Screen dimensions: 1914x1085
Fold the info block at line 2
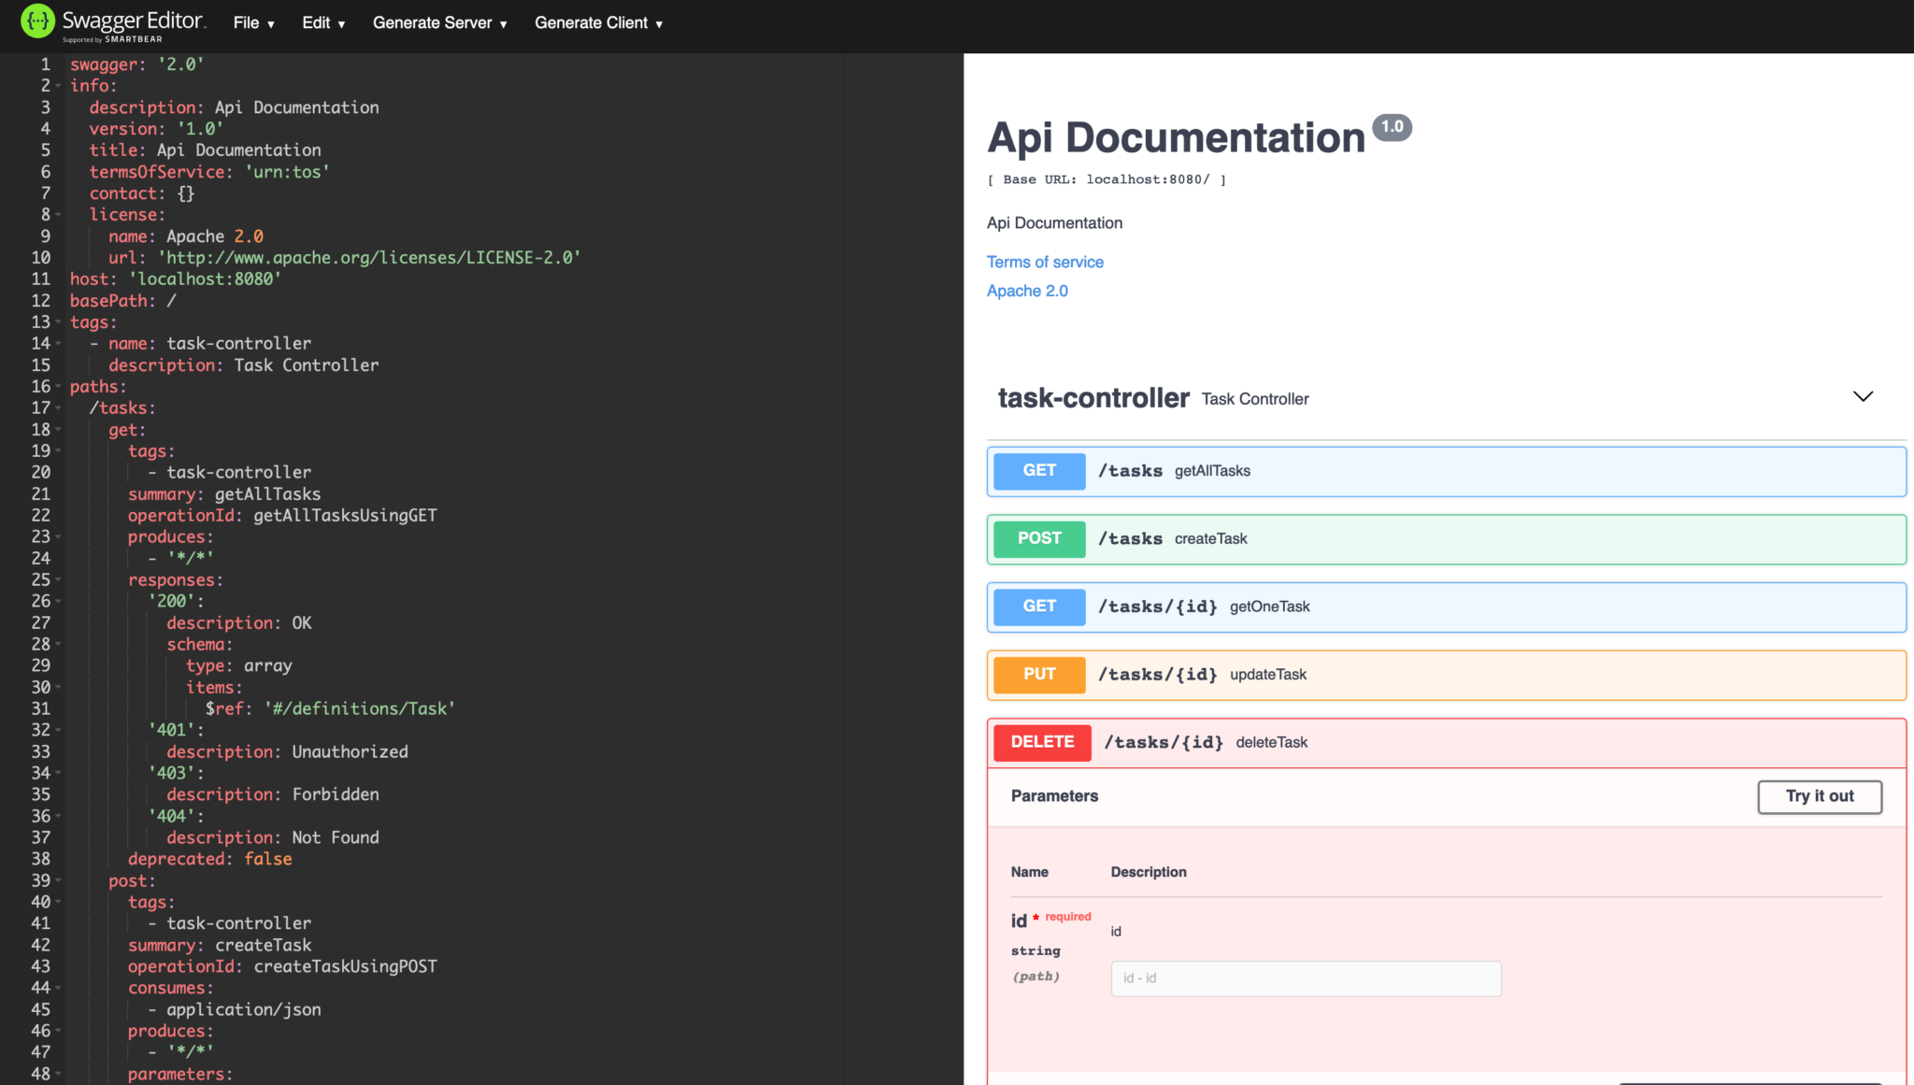(x=58, y=86)
